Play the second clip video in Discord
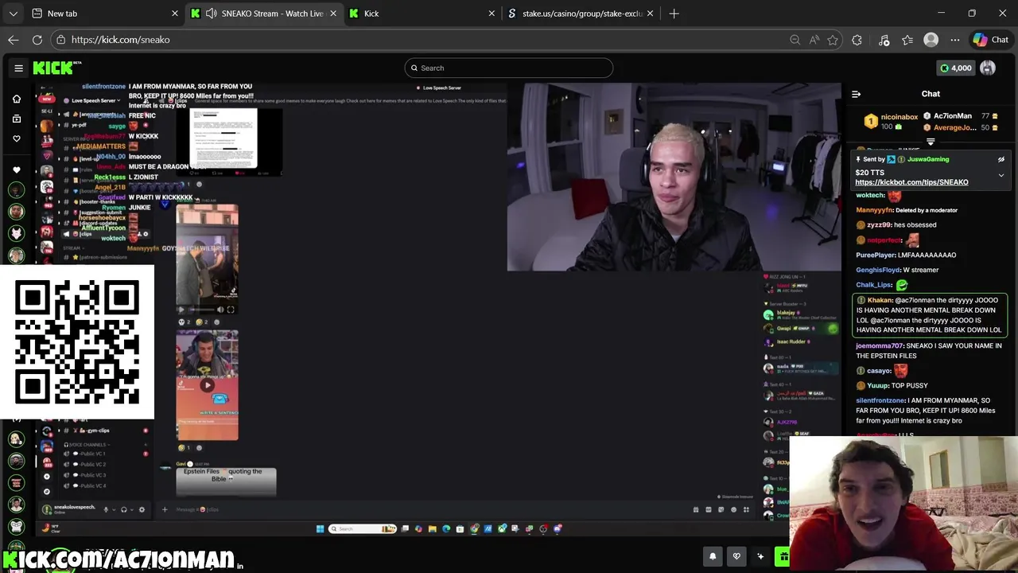Image resolution: width=1018 pixels, height=573 pixels. 207,385
